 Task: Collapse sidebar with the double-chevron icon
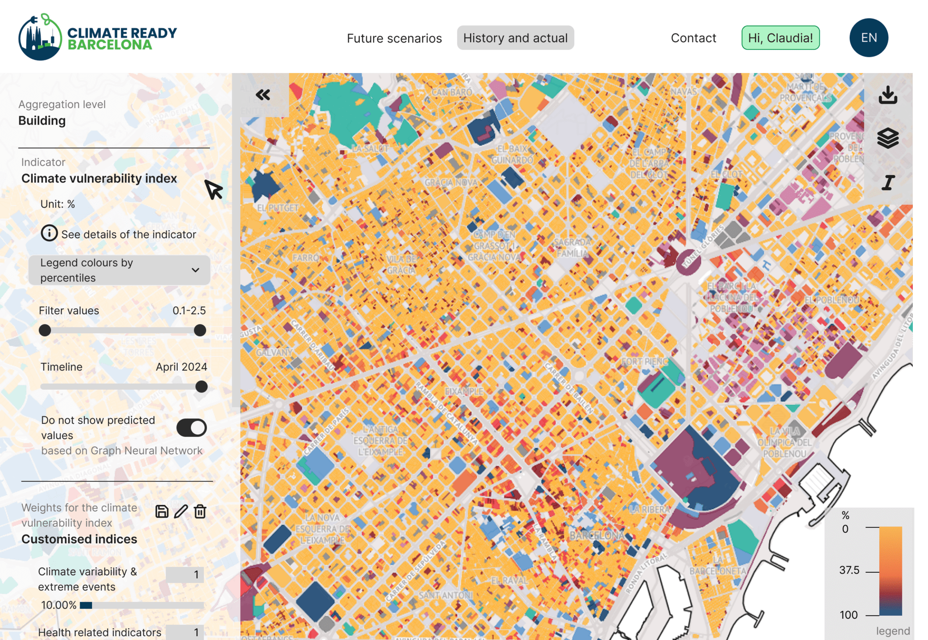pyautogui.click(x=263, y=95)
